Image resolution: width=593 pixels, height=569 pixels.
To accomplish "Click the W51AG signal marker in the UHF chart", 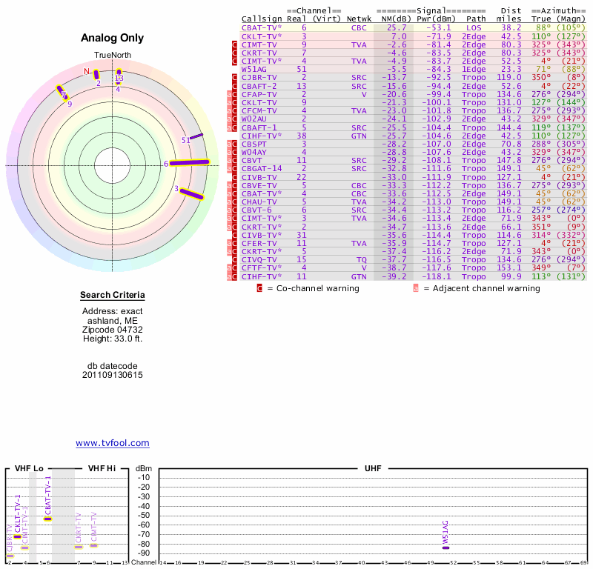I will coord(445,548).
